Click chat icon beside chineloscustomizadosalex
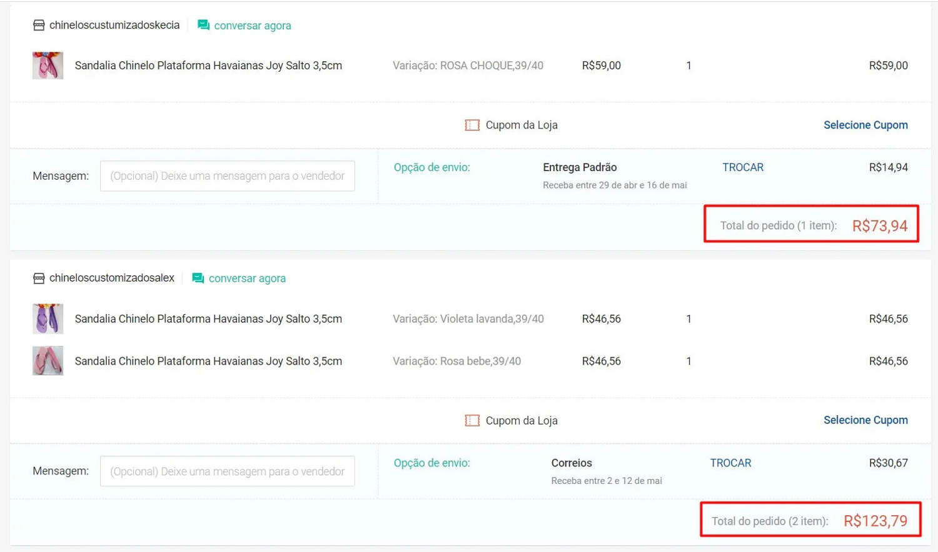The image size is (938, 552). click(x=198, y=278)
